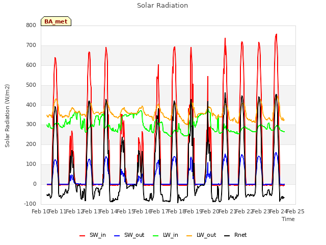
Task: Click the Solar Radiation (W/m2) y-axis label
Action: point(7,116)
